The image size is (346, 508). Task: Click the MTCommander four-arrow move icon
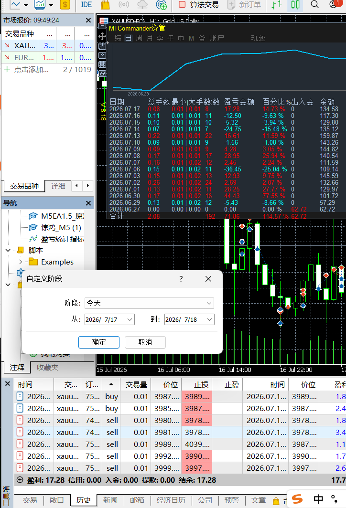coord(102,36)
